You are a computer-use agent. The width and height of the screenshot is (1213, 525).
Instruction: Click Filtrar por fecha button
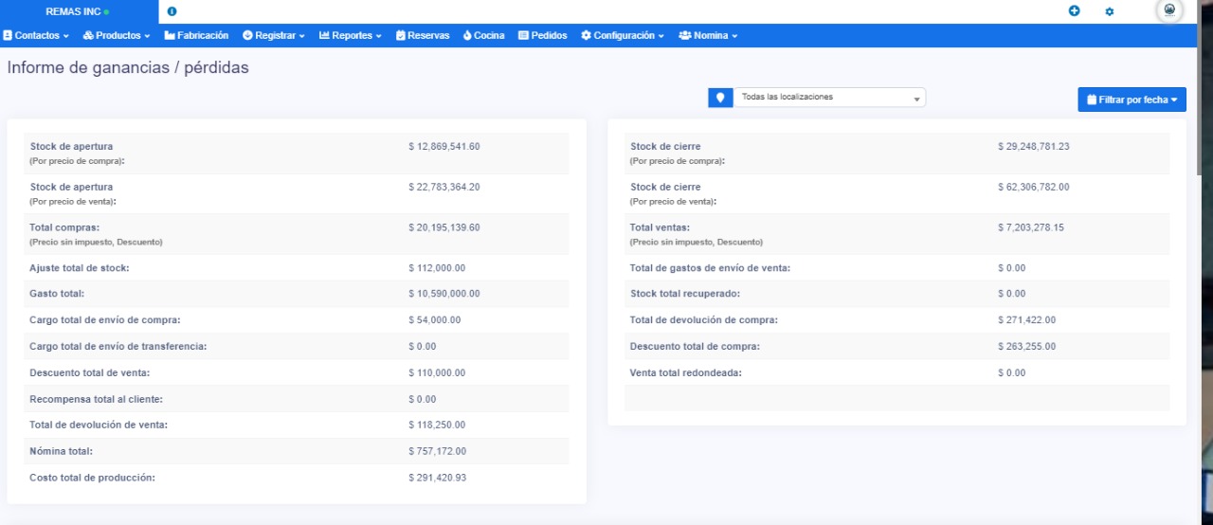tap(1132, 100)
